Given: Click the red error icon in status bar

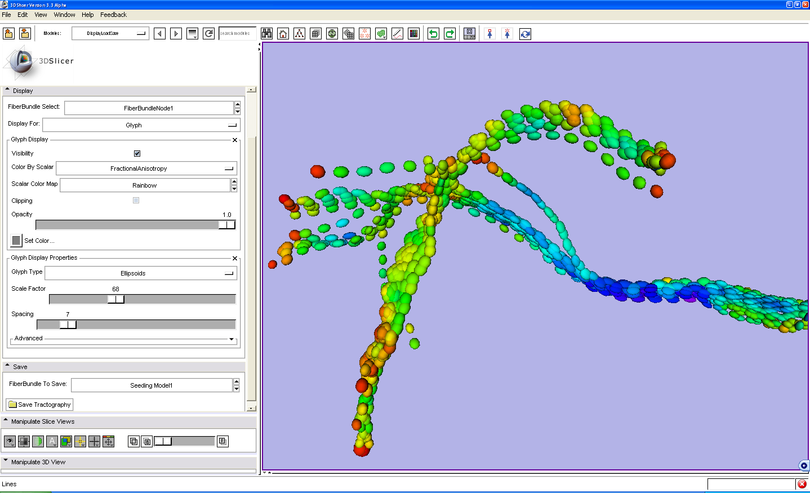Looking at the screenshot, I should pyautogui.click(x=802, y=484).
